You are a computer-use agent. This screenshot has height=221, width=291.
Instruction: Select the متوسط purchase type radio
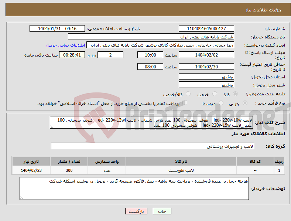coord(221,103)
